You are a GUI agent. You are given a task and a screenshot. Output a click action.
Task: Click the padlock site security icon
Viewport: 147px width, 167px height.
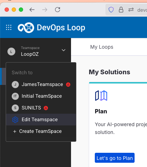tap(121, 10)
